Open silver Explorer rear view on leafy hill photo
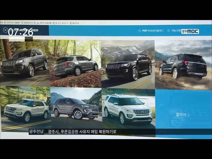This screenshot has width=212, height=159. pyautogui.click(x=75, y=64)
